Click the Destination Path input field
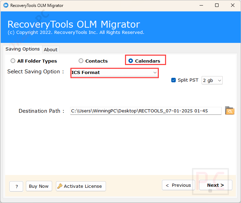Viewport: 241px width, 203px height. tap(146, 111)
